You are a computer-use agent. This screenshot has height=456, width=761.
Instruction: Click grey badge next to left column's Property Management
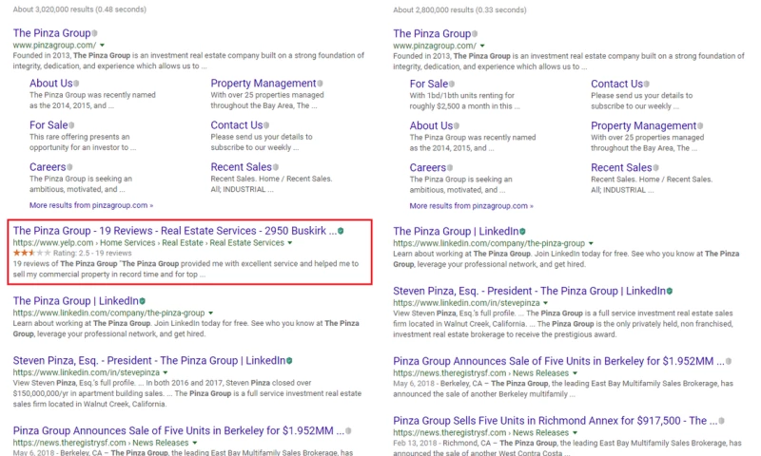pyautogui.click(x=320, y=84)
